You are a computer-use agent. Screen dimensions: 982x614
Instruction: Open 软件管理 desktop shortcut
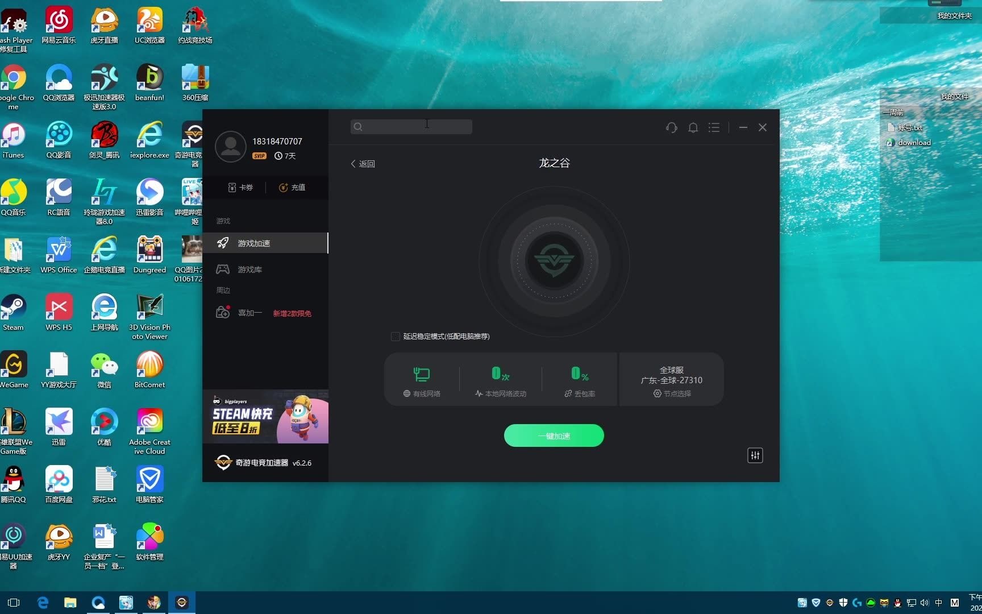point(149,542)
